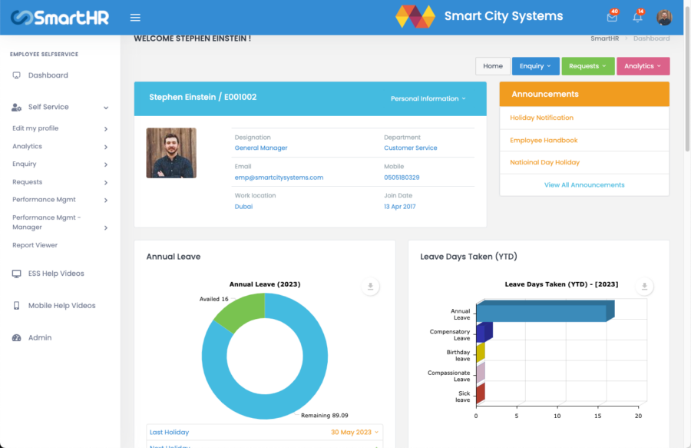Expand the Analytics sidebar submenu
Screen dimensions: 691x448
pos(106,147)
